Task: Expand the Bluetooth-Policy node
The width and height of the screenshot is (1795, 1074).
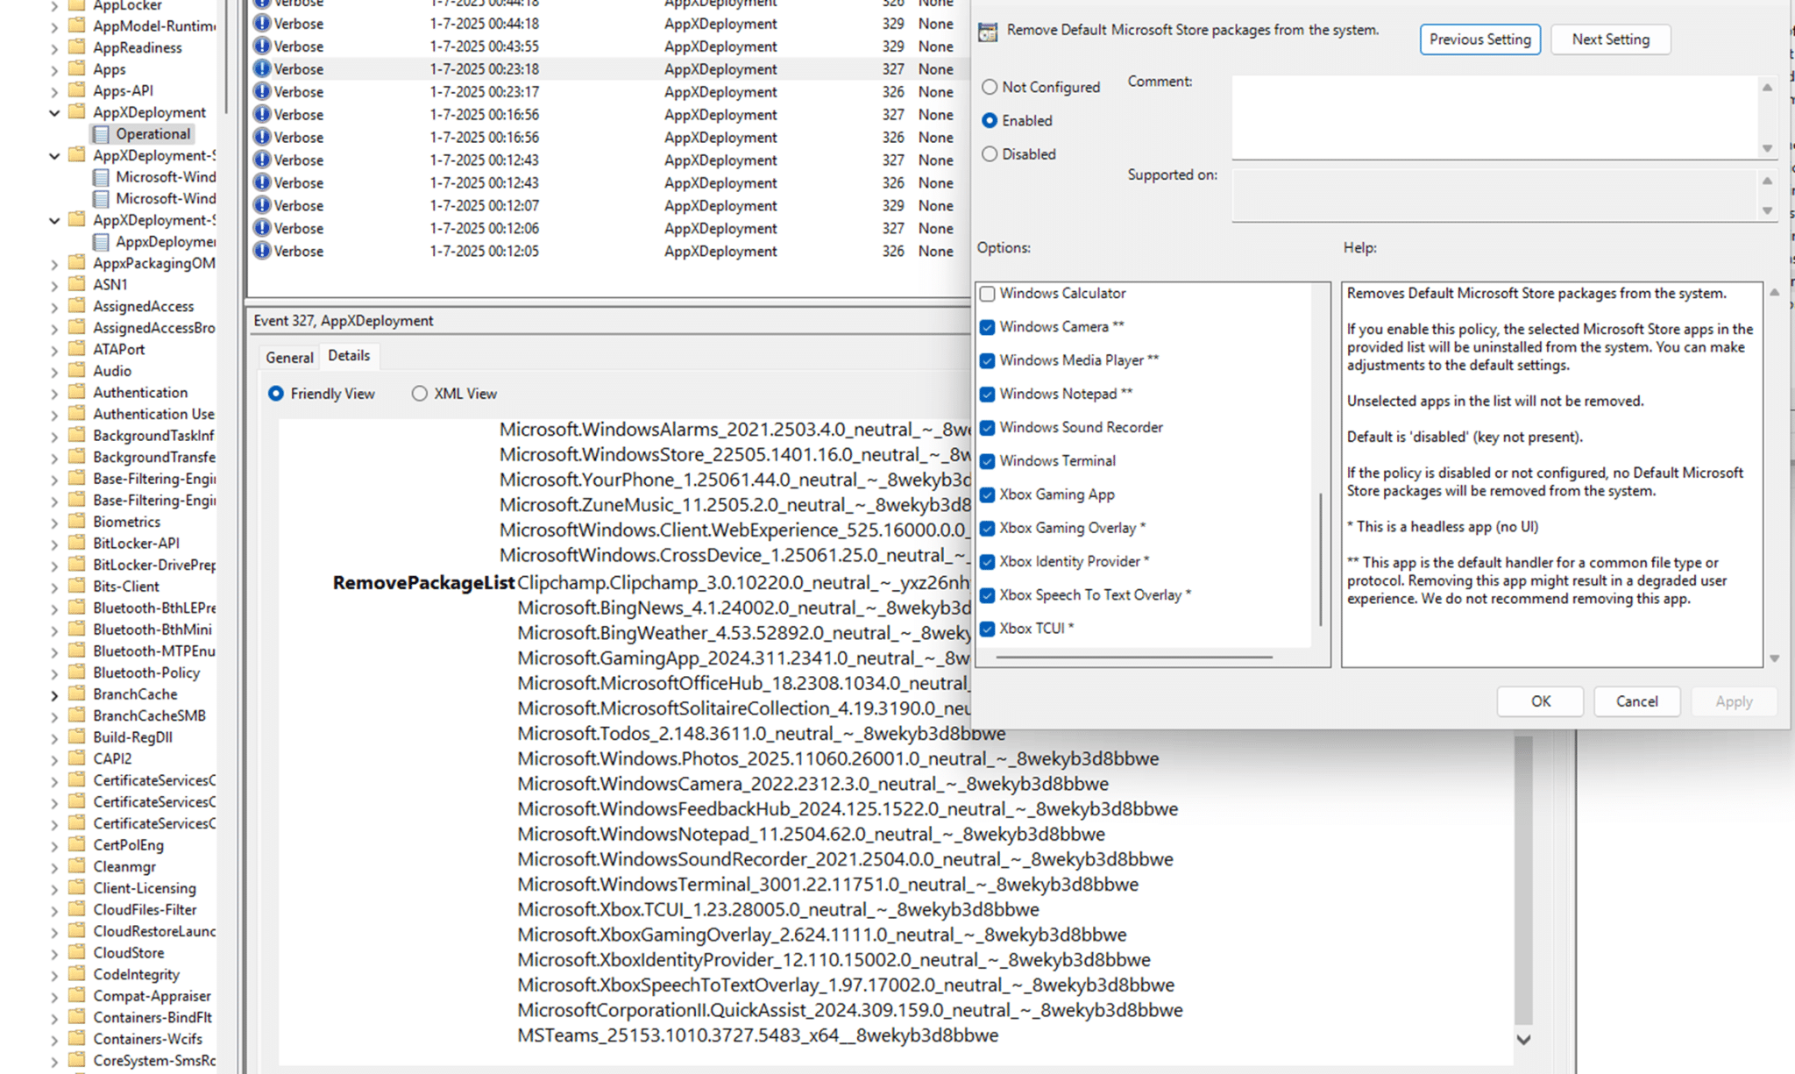Action: coord(54,672)
